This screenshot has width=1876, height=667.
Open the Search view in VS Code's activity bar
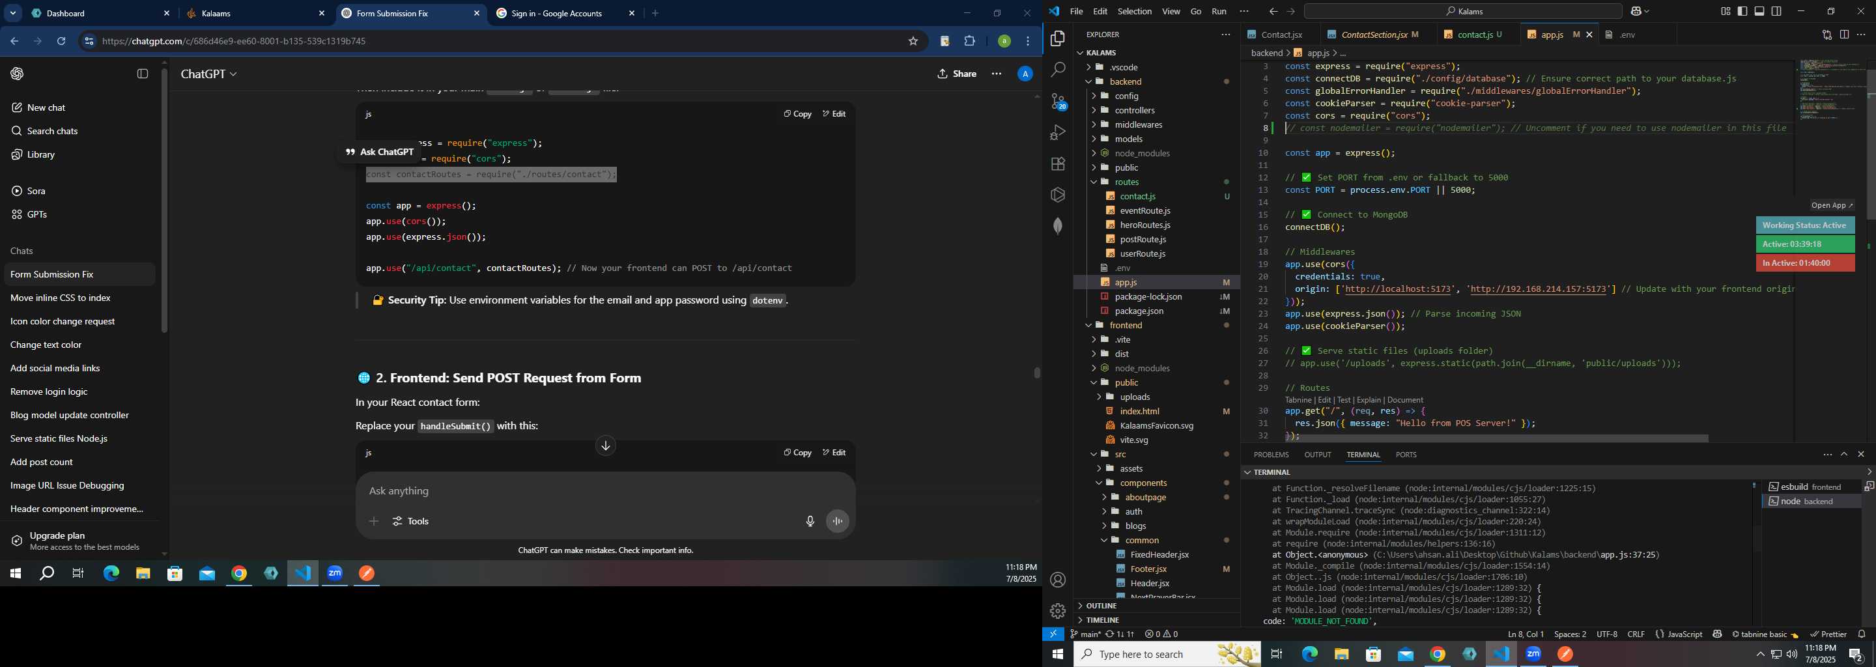[1057, 70]
